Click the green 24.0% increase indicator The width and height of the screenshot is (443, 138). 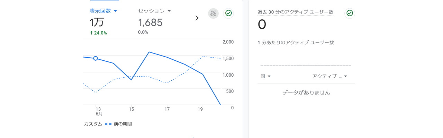(x=98, y=33)
